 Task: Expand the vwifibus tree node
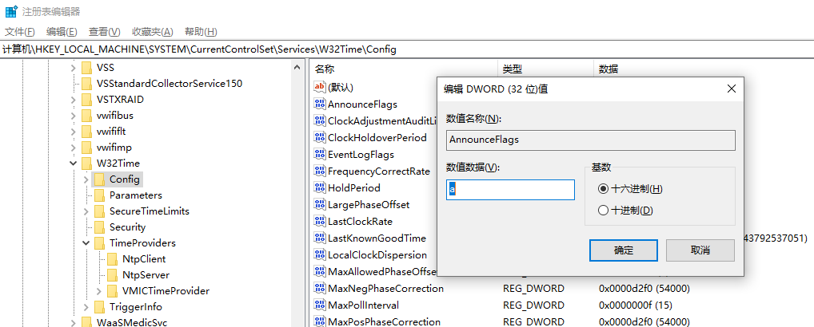click(74, 116)
